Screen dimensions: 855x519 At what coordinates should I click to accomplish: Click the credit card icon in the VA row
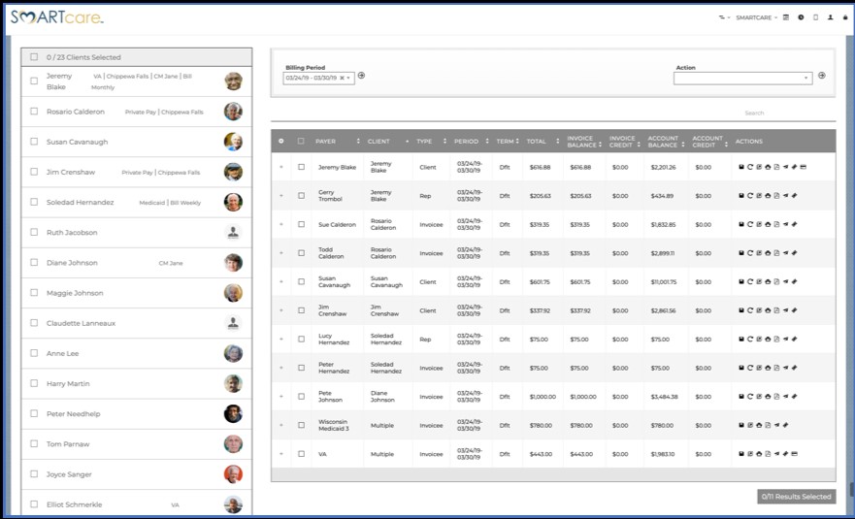point(795,454)
